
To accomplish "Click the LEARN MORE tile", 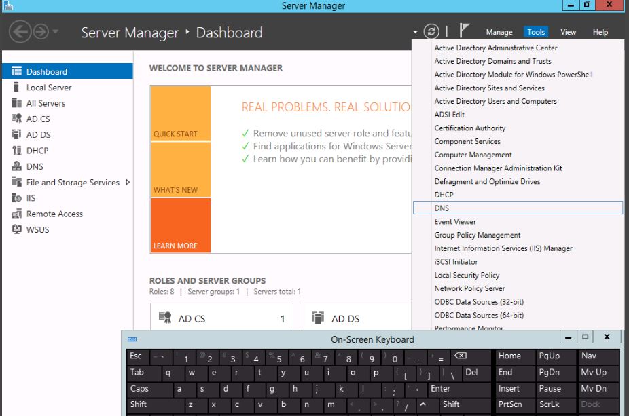I will coord(180,225).
